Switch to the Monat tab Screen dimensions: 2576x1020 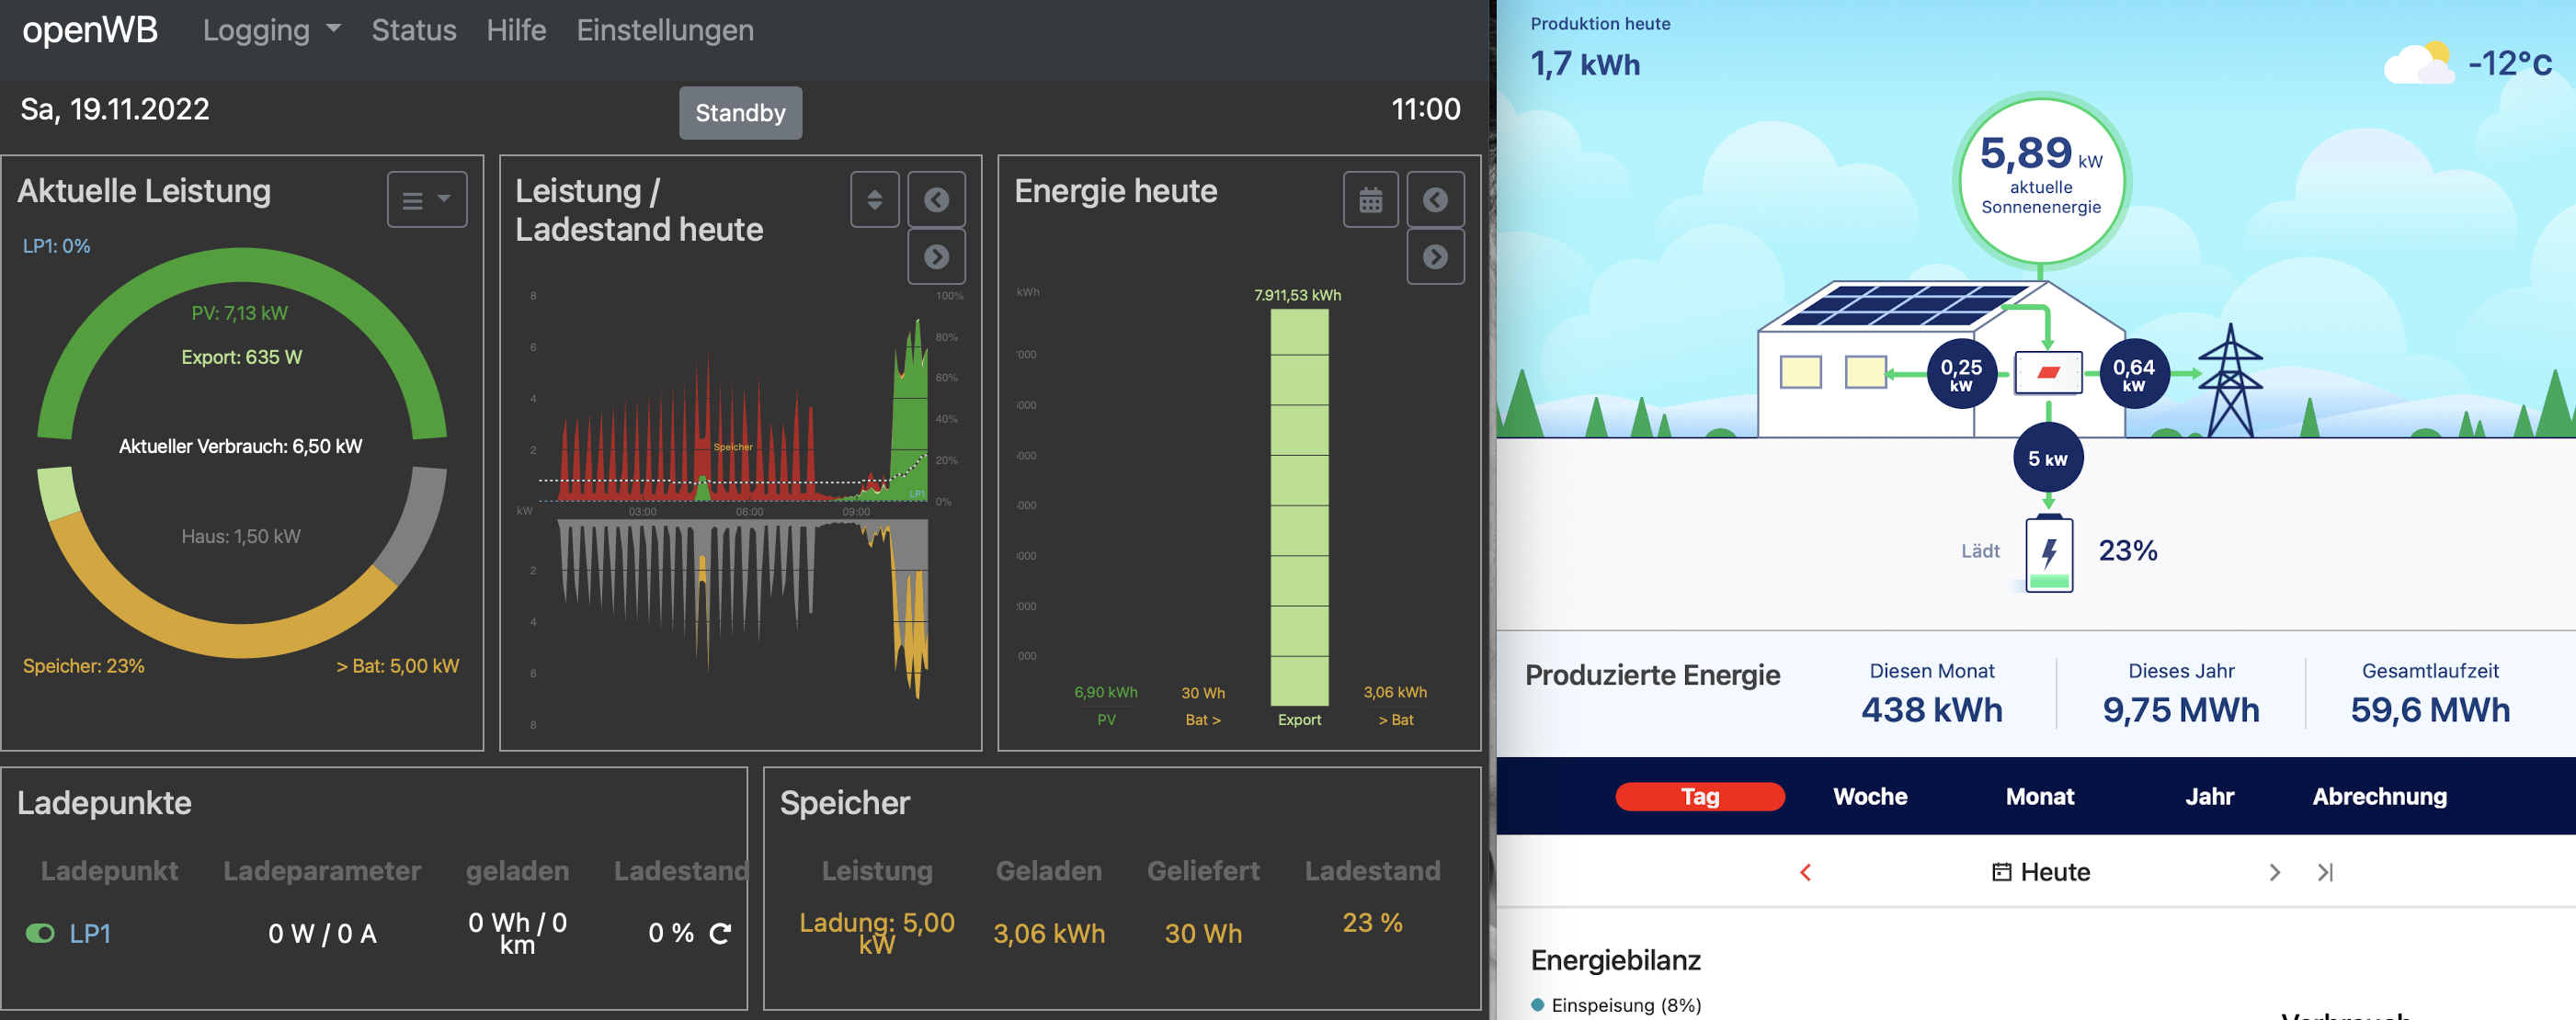point(2039,796)
